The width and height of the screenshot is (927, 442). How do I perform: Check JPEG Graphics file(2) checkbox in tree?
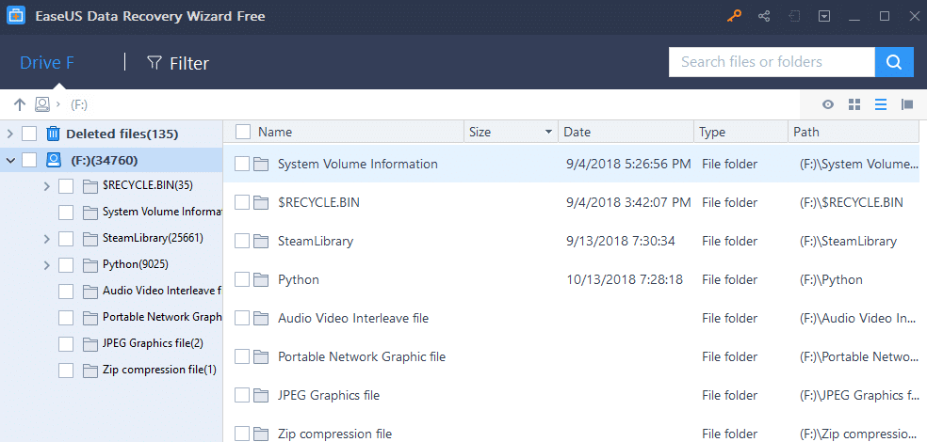tap(66, 344)
